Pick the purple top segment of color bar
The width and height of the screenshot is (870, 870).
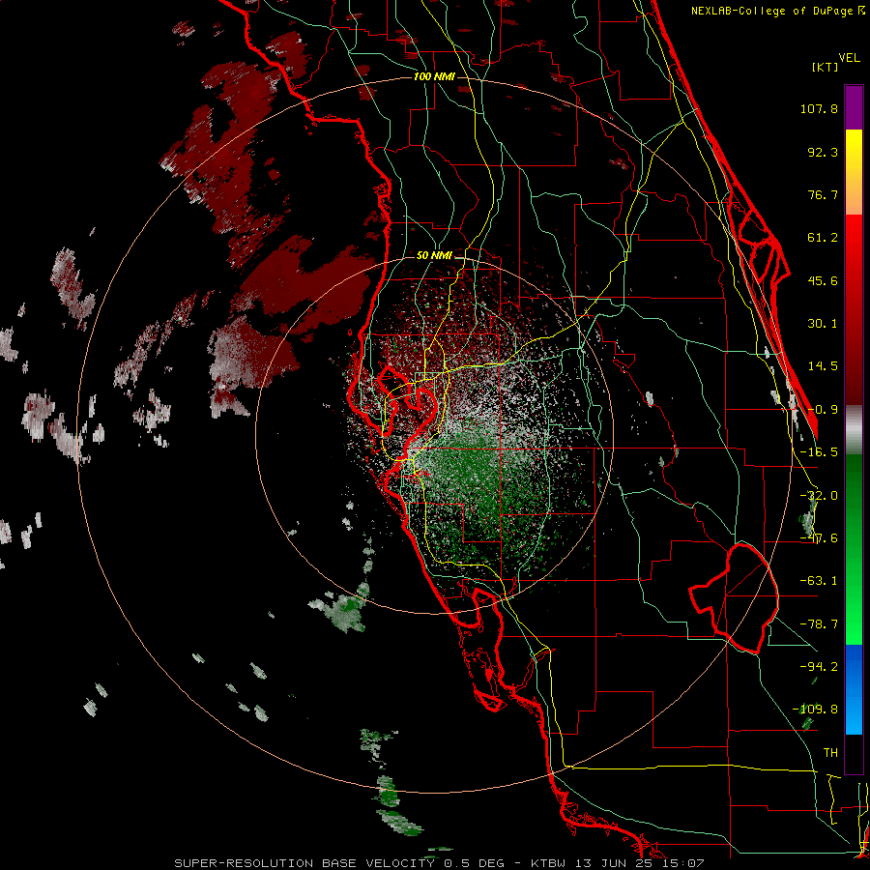[854, 107]
